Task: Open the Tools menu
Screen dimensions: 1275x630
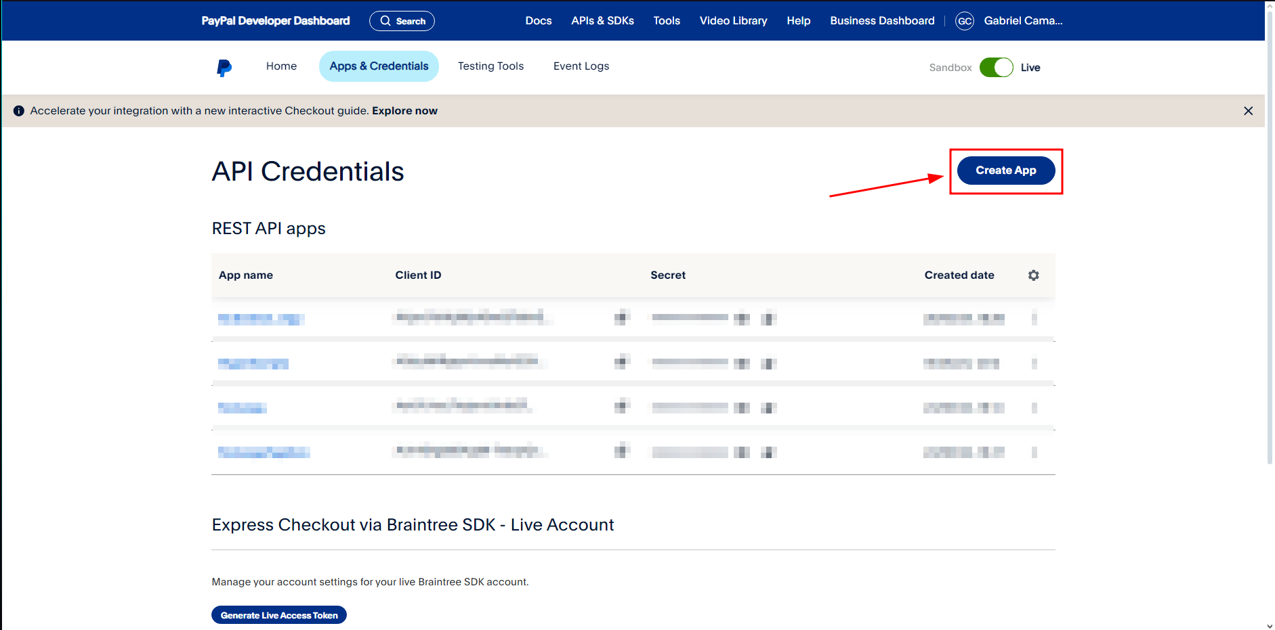Action: [x=667, y=21]
